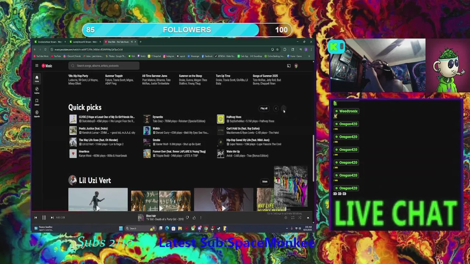
Task: Open the Songs of Summer 2025 playlist
Action: [x=265, y=76]
